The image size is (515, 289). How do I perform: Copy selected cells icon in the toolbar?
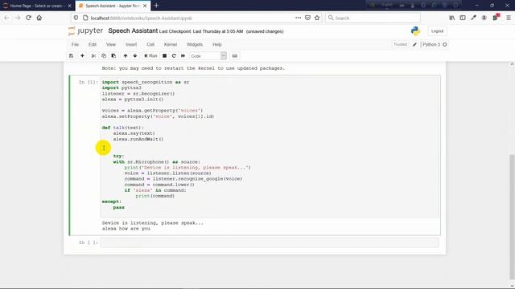(104, 55)
